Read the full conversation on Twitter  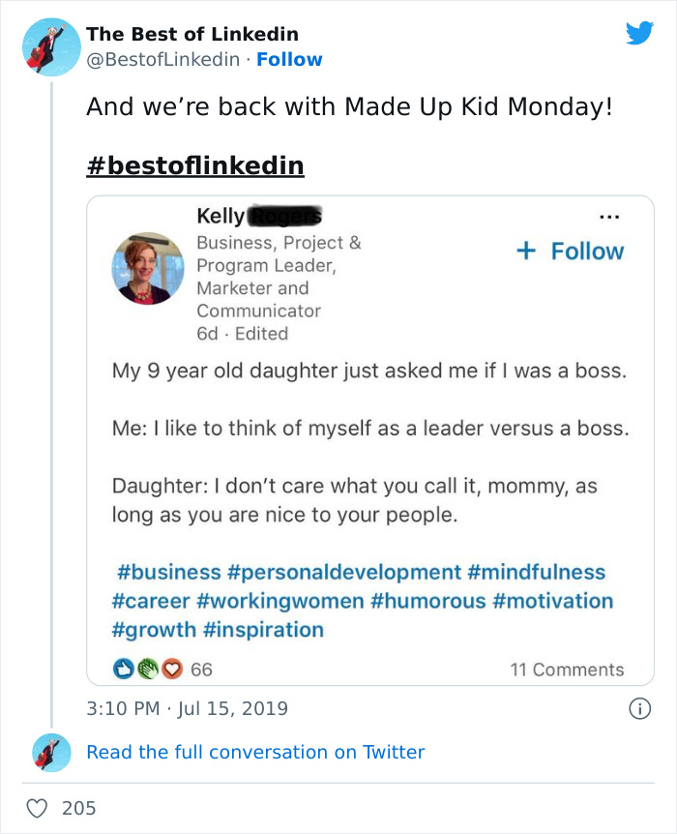point(255,752)
